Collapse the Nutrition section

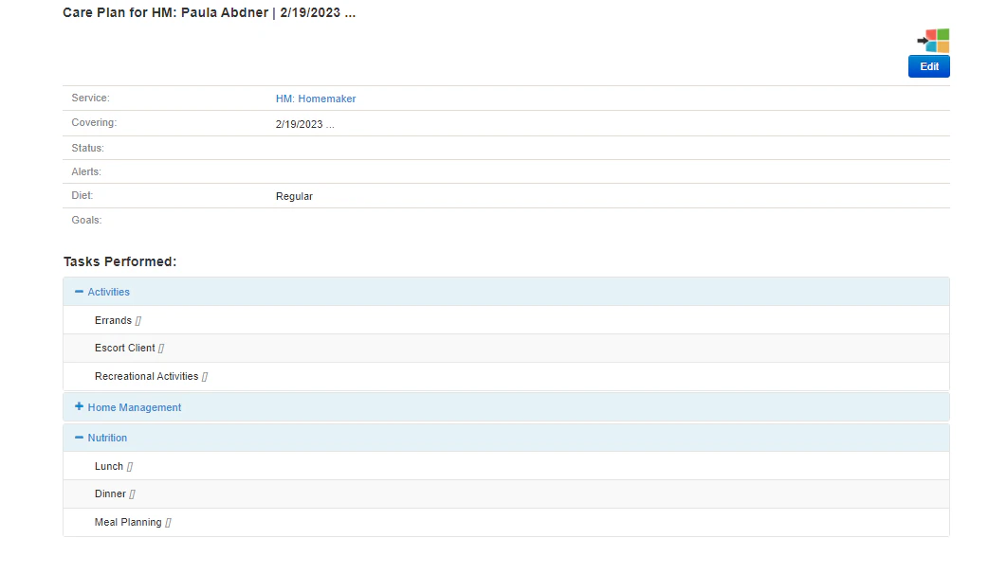[x=80, y=437]
